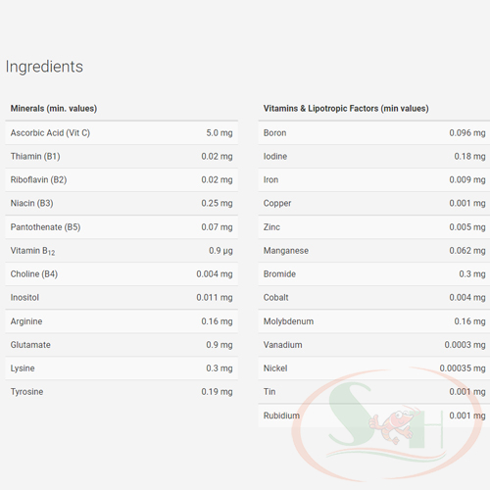
Task: Select the Pantothenate (B5) row
Action: (122, 227)
